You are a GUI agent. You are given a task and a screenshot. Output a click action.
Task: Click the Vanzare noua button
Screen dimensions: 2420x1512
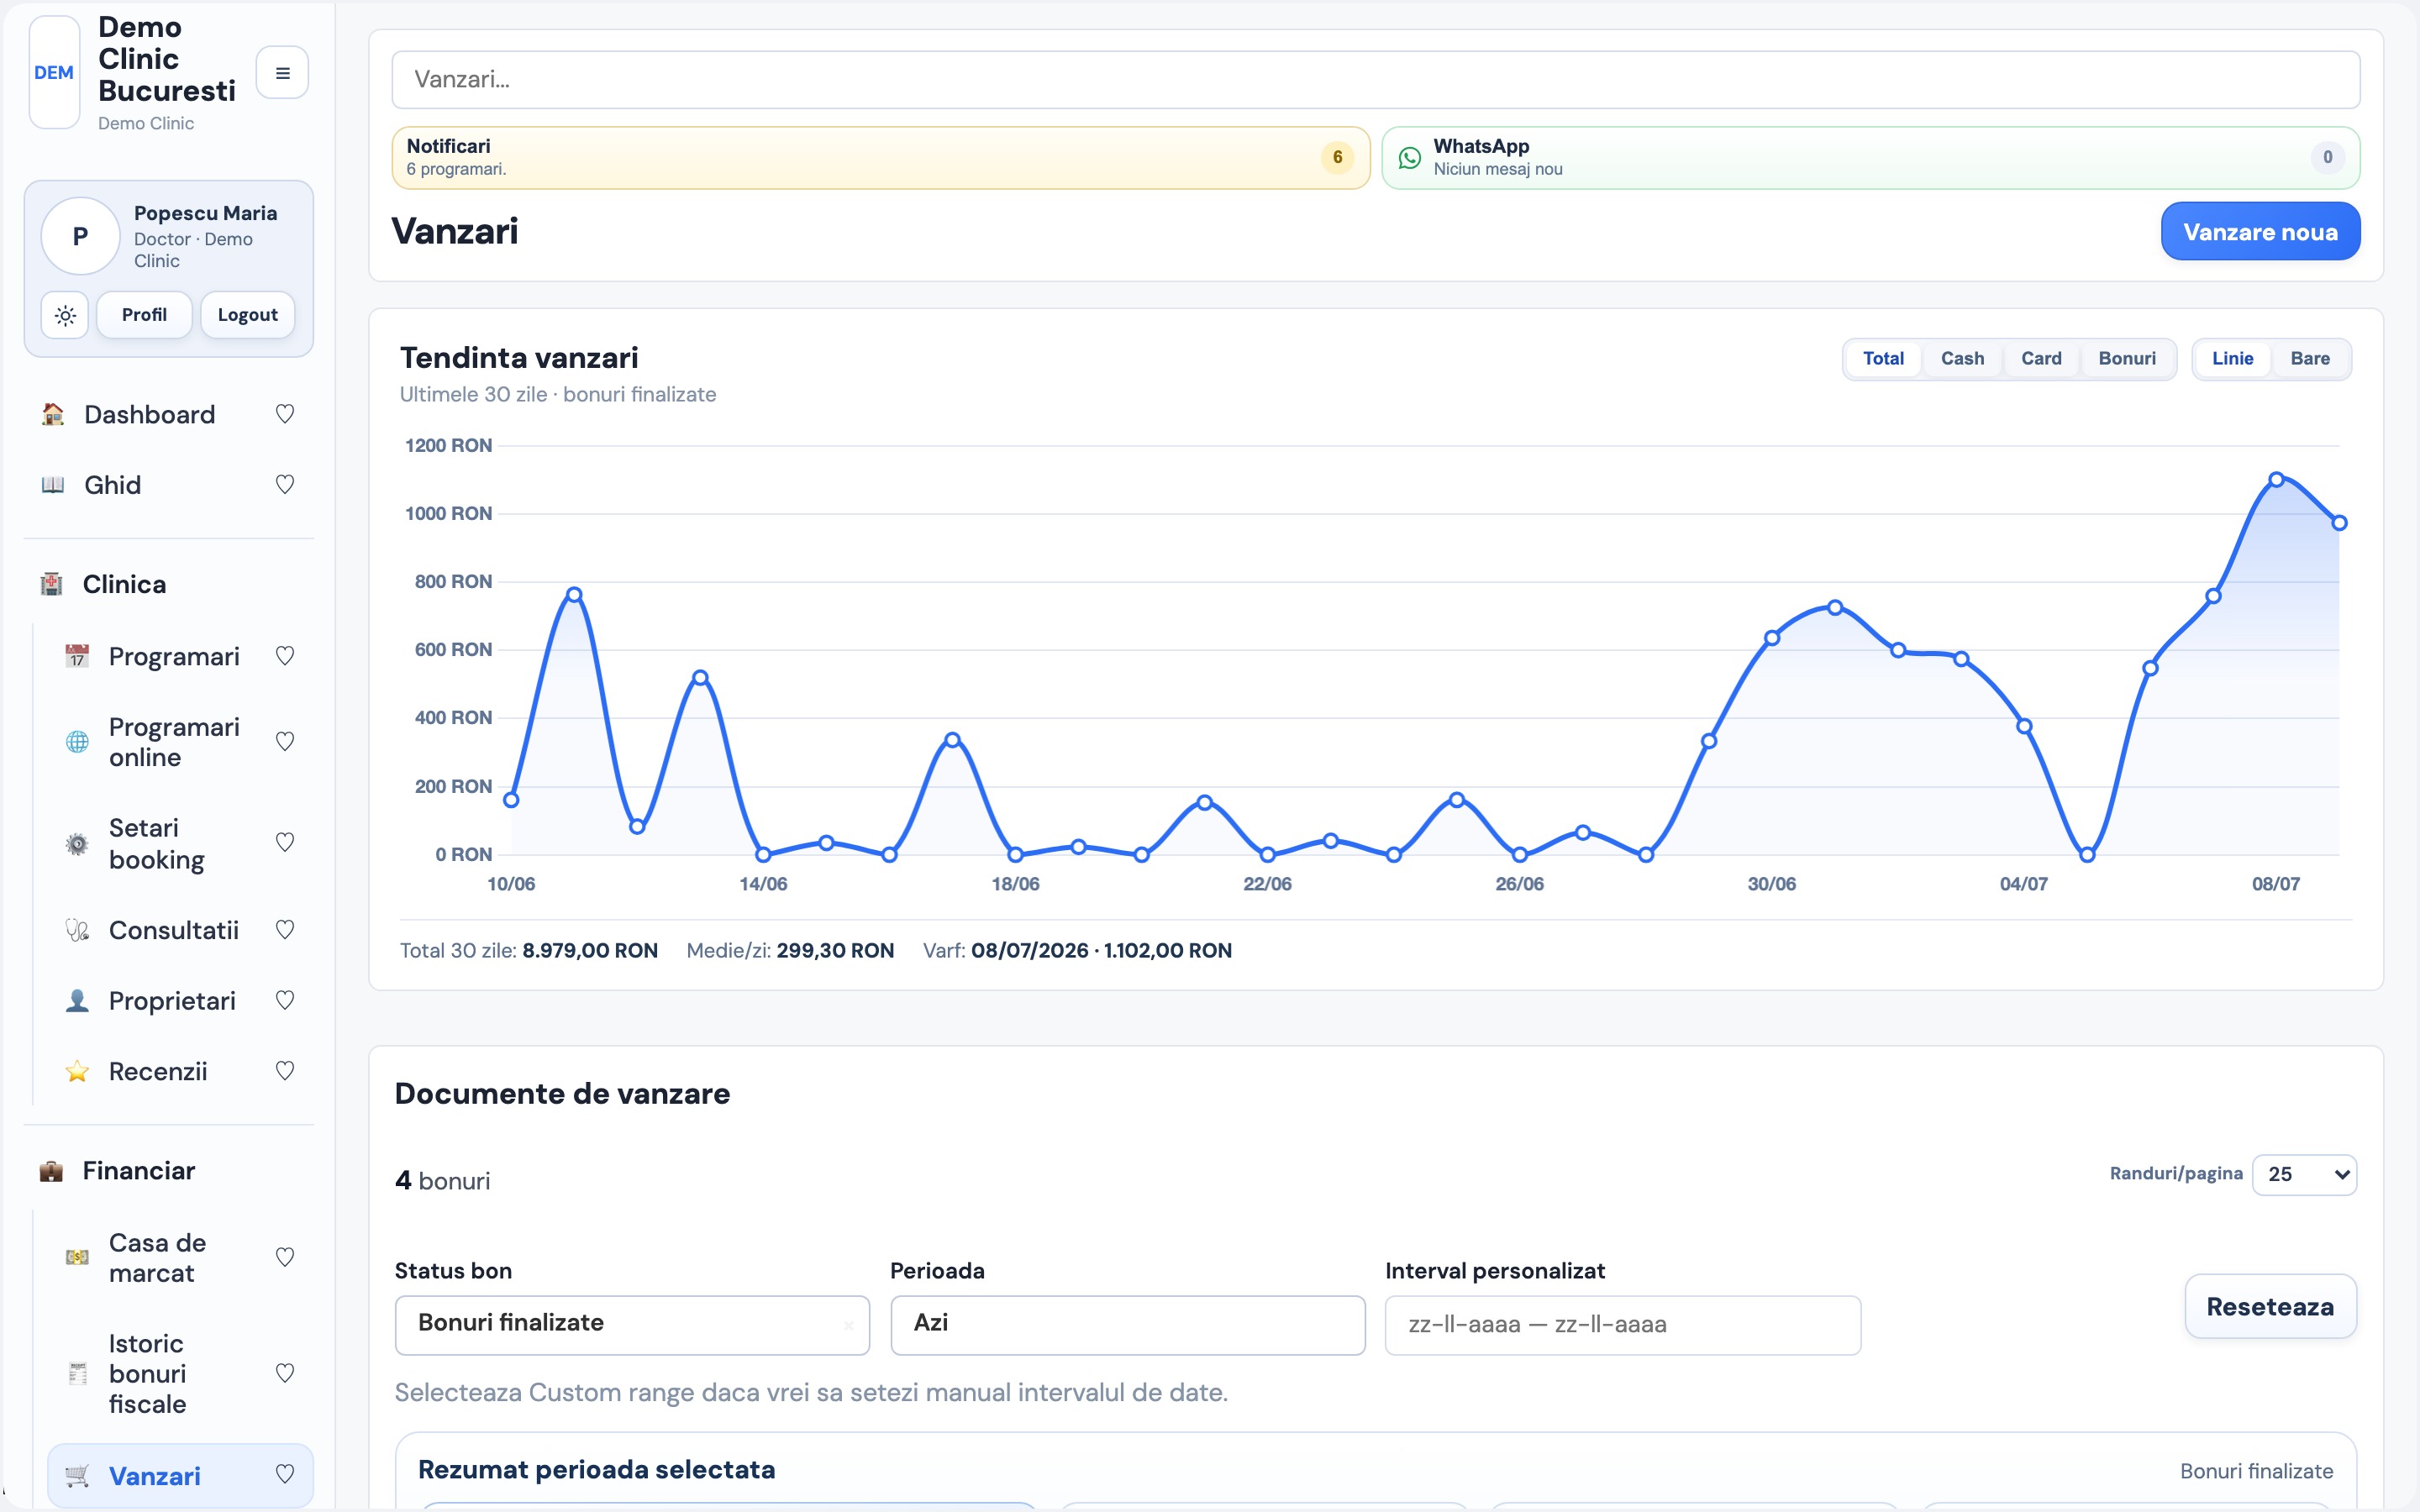[x=2260, y=232]
